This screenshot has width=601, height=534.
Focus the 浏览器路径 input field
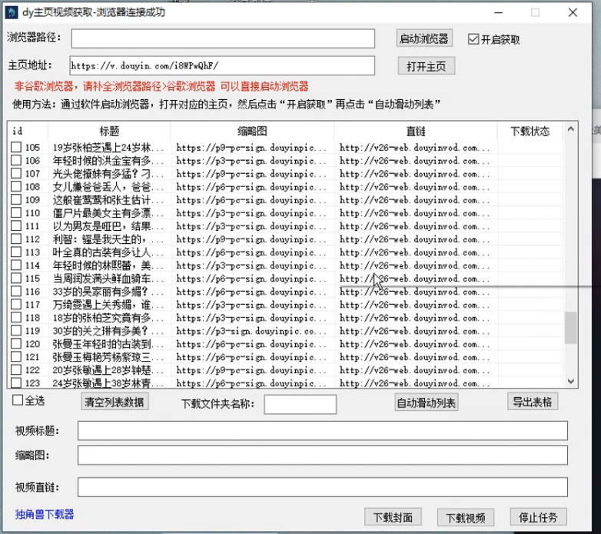223,38
